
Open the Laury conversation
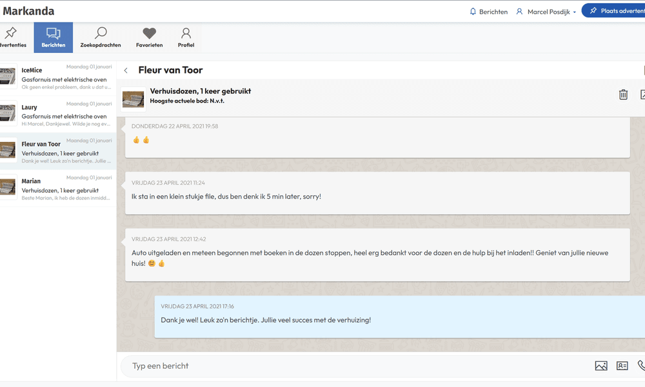coord(58,115)
